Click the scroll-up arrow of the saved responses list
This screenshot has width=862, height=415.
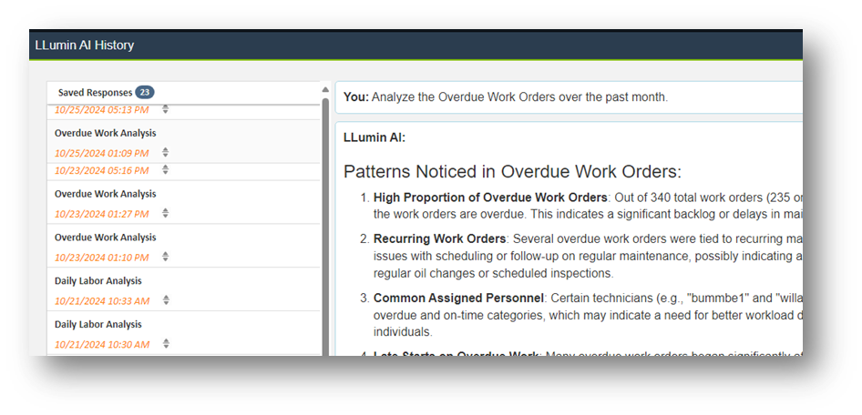pos(325,90)
